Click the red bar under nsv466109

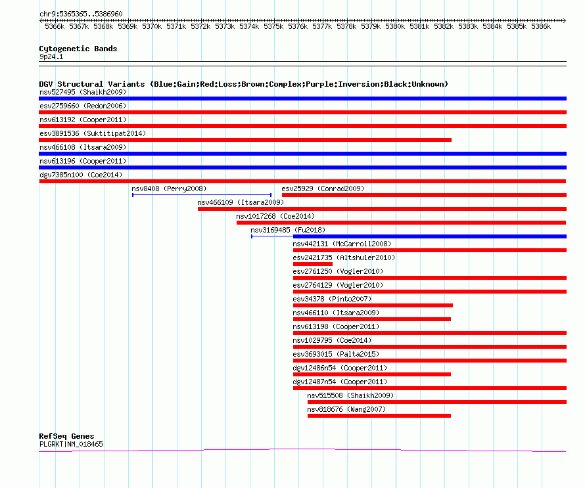click(x=382, y=209)
